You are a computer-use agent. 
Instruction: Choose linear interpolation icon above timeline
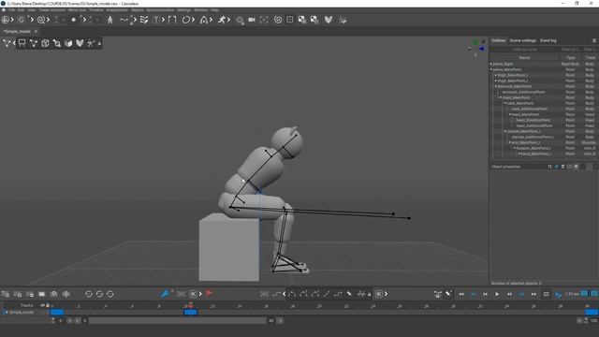(327, 294)
